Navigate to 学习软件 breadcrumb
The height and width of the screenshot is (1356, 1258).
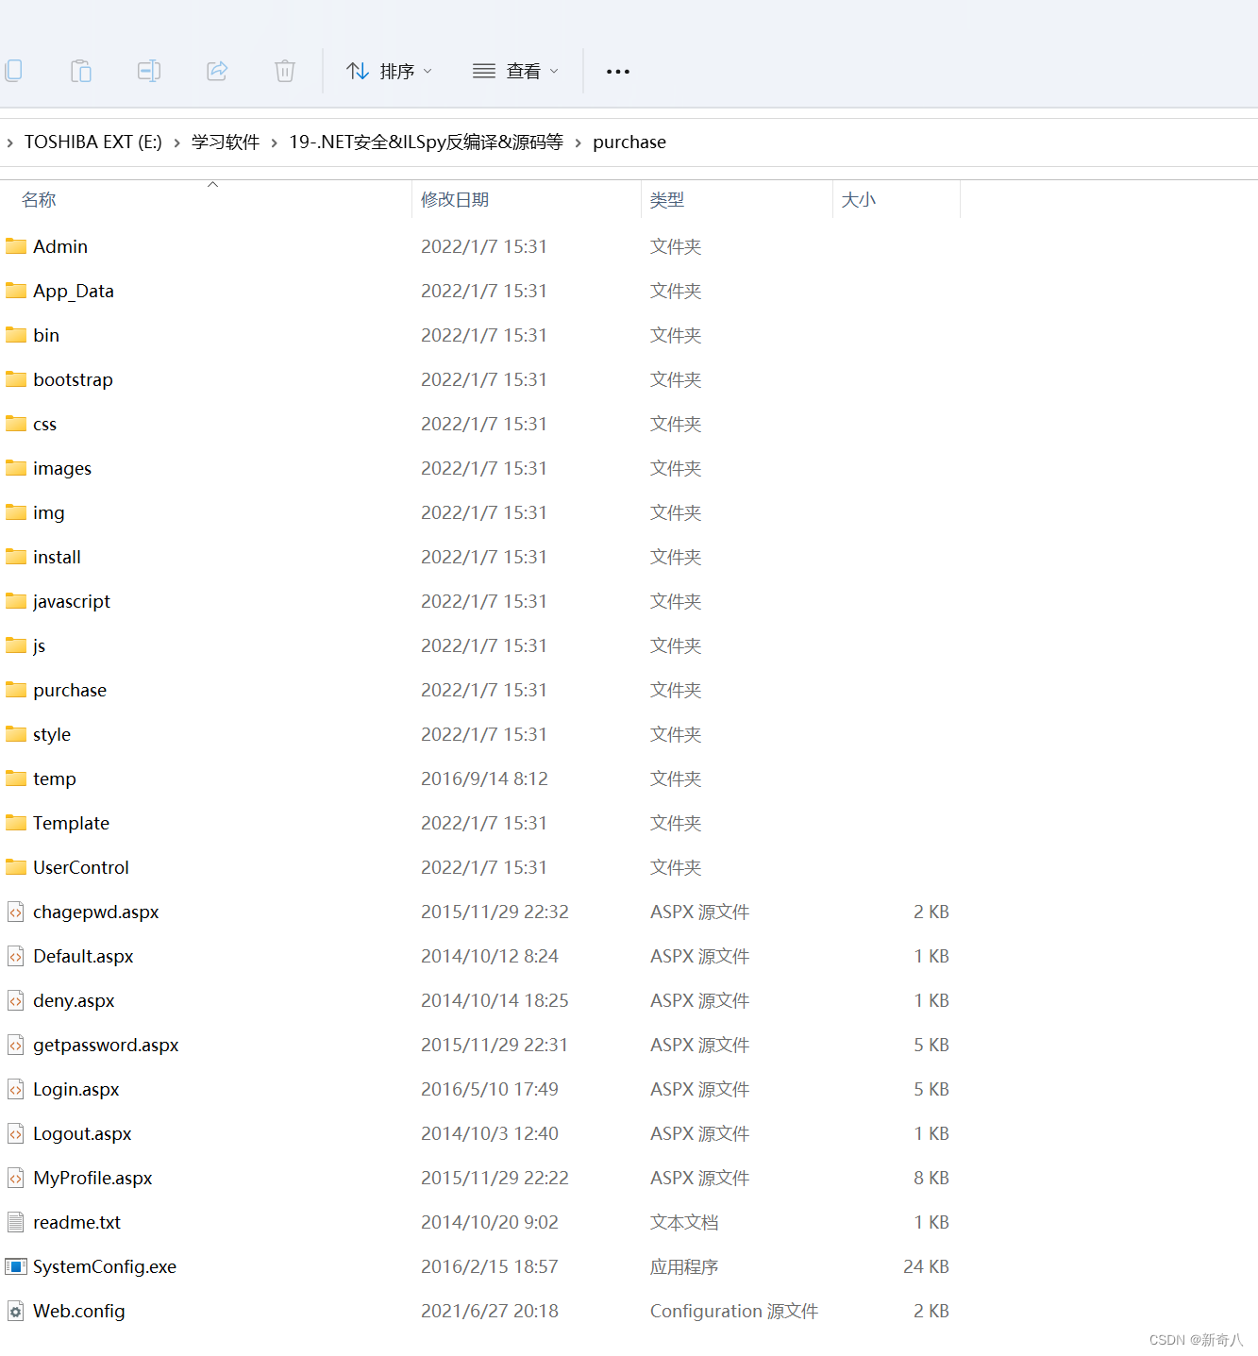click(x=226, y=142)
